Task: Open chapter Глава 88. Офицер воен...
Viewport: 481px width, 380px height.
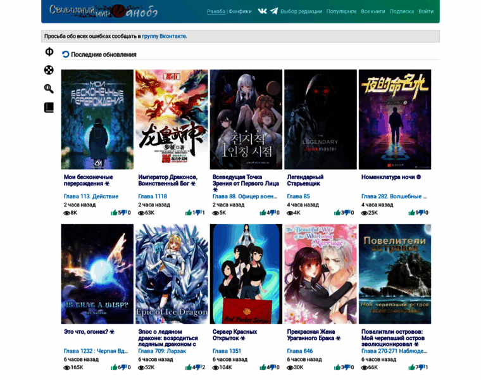Action: pos(245,196)
